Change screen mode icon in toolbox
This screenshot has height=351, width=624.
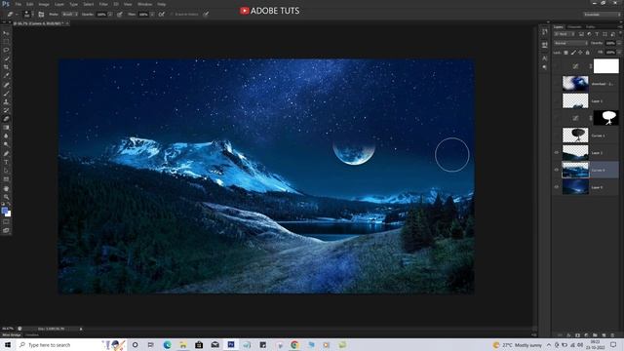click(6, 230)
